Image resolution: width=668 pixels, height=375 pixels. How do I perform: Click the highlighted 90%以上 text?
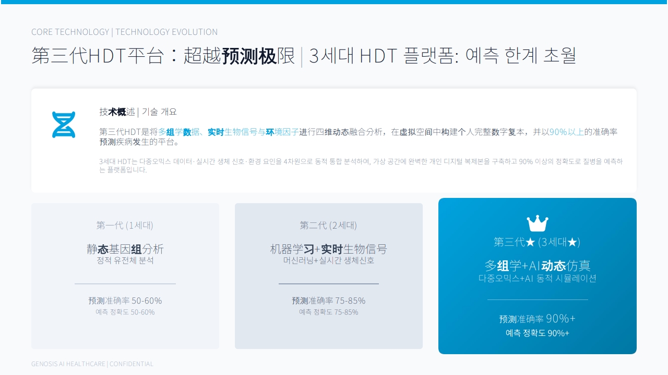566,132
